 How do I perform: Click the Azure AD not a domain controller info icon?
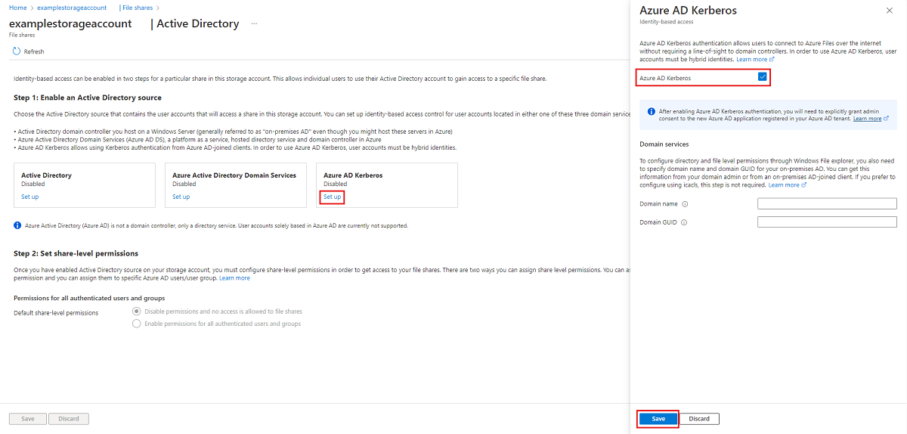coord(17,225)
